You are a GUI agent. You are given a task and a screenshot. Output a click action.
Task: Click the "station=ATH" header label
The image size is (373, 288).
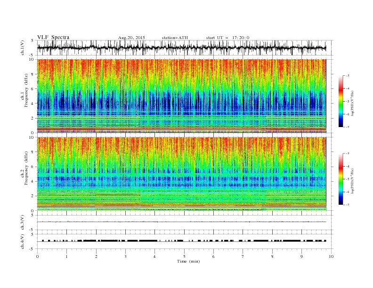click(175, 38)
